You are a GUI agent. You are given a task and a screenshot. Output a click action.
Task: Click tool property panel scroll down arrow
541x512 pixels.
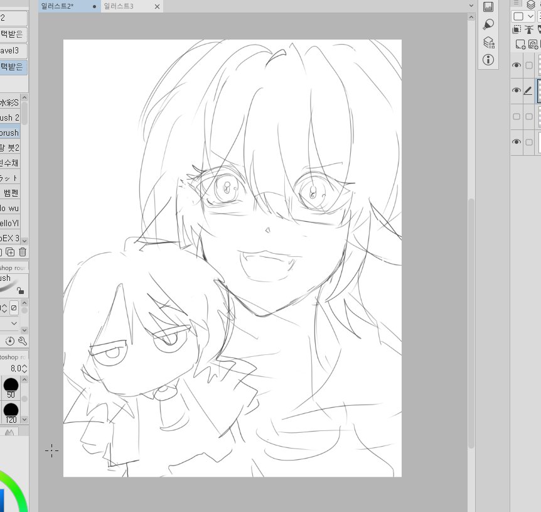point(24,330)
